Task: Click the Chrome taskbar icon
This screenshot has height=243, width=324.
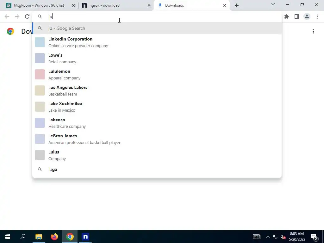Action: point(70,237)
